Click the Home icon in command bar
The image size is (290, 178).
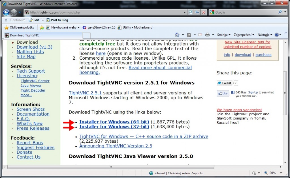coord(177,35)
